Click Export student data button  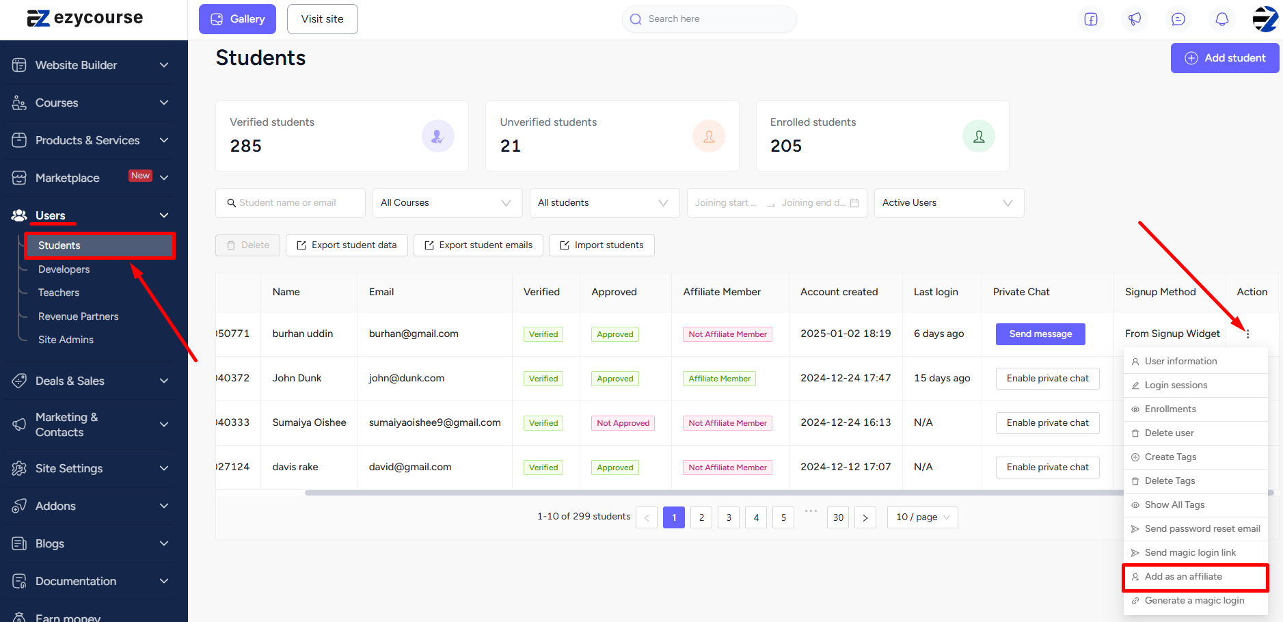(x=347, y=245)
